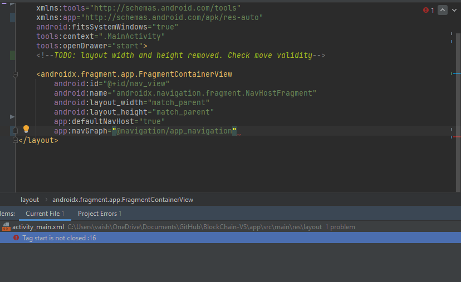Select the activity_main.xml problems row
The width and height of the screenshot is (461, 282).
[230, 227]
